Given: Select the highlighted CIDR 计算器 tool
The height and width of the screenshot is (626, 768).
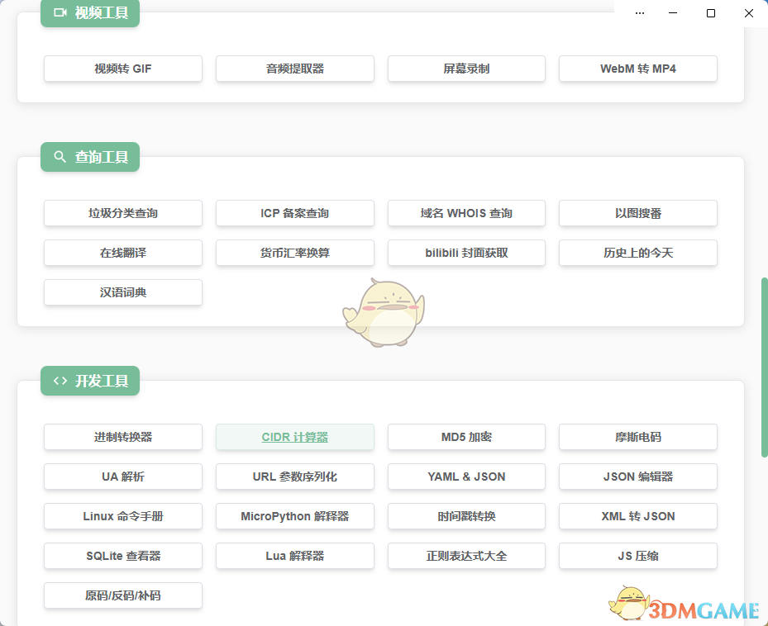Looking at the screenshot, I should pos(294,437).
